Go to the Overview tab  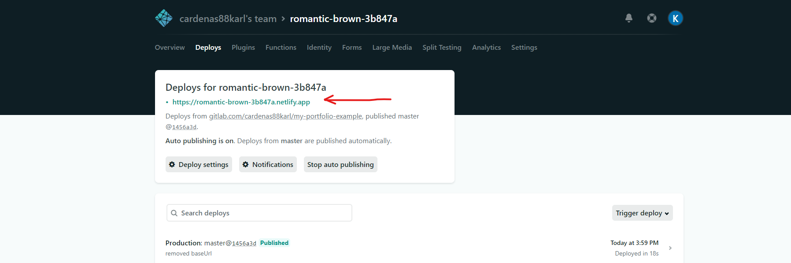click(170, 47)
